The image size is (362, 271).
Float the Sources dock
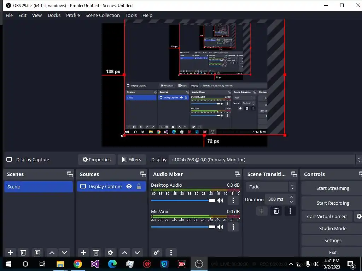(x=143, y=174)
